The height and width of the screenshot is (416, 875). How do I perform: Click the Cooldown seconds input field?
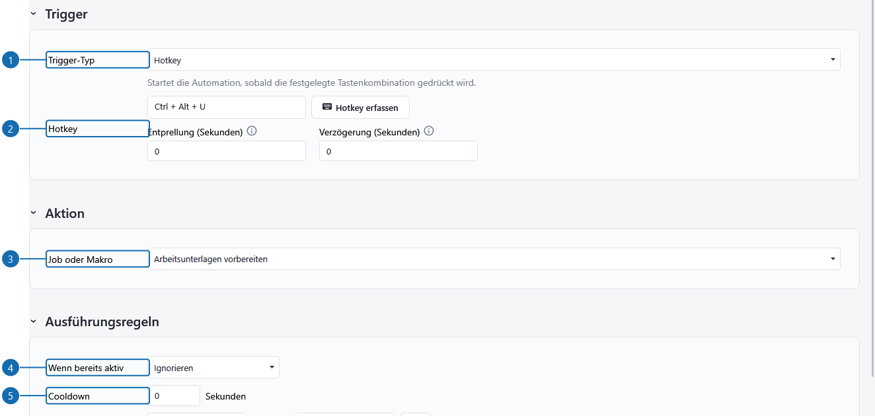coord(174,396)
